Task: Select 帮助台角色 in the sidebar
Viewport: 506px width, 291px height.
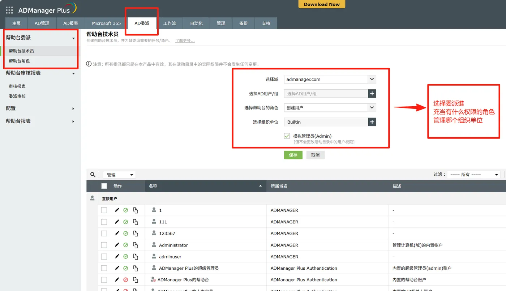Action: tap(19, 61)
